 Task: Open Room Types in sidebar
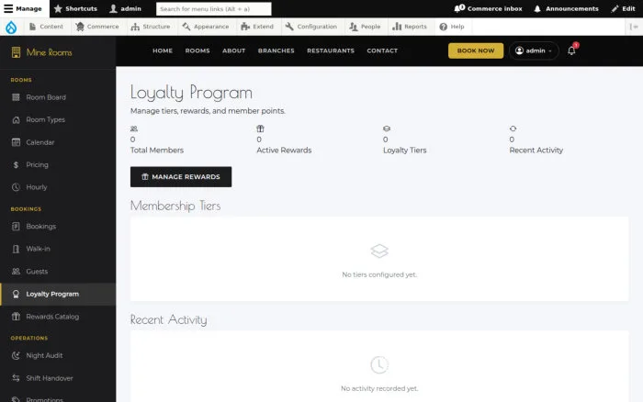click(x=58, y=119)
